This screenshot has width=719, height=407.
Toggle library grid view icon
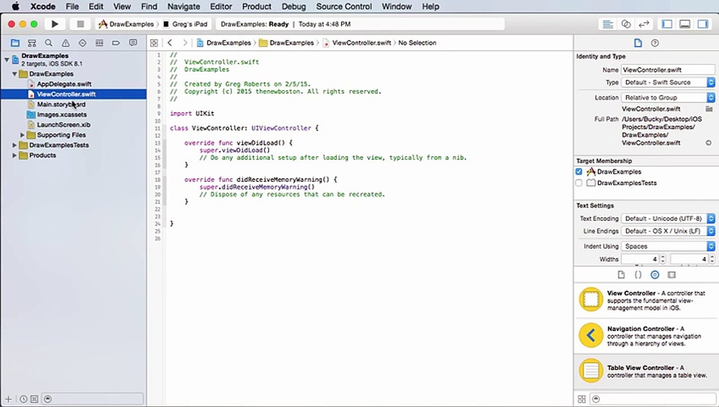(x=582, y=399)
